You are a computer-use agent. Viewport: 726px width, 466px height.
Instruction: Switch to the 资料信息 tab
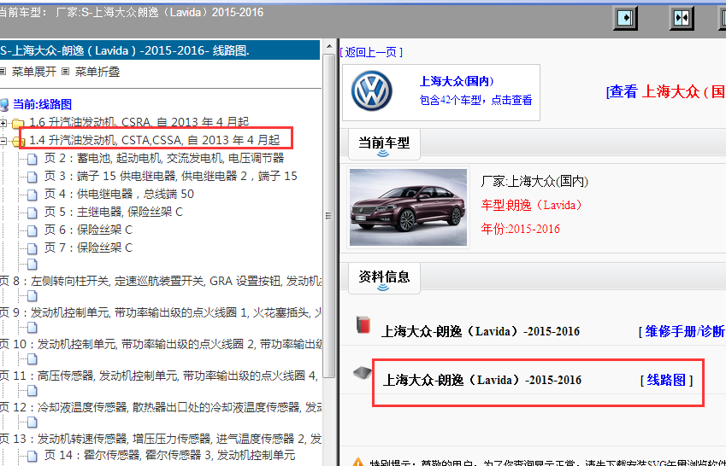[384, 278]
